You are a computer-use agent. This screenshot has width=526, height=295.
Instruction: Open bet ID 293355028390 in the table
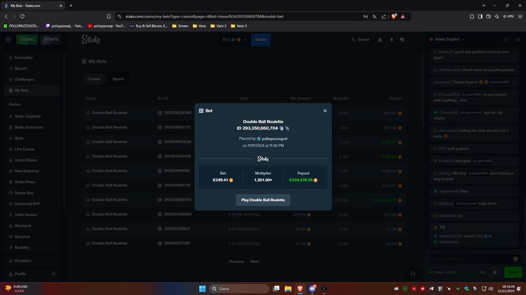pos(174,113)
